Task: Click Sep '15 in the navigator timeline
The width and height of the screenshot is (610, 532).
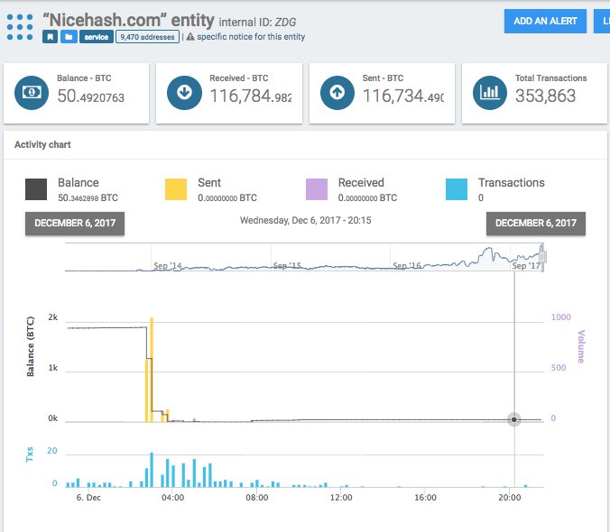Action: click(x=287, y=266)
